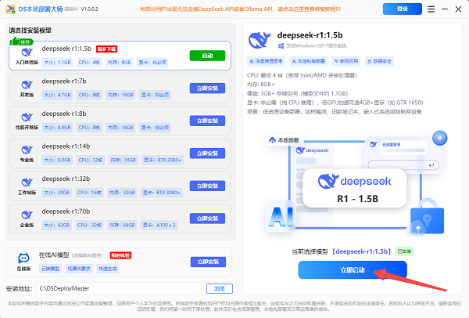The height and width of the screenshot is (318, 469).
Task: Click the 内存: 64GB tag
Action: [x=122, y=225]
